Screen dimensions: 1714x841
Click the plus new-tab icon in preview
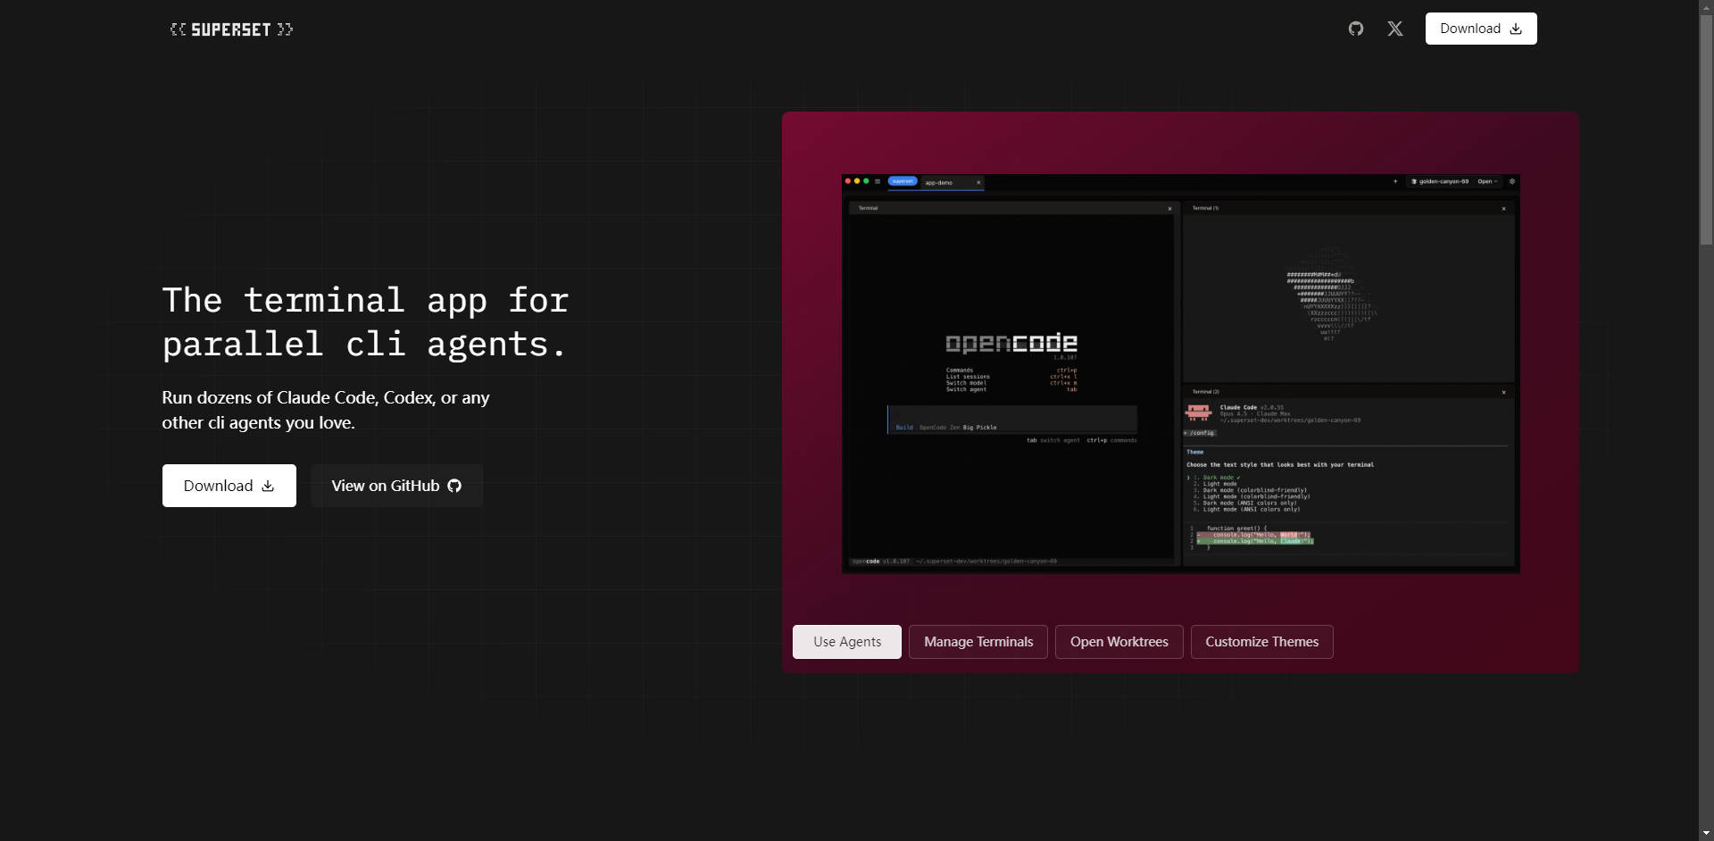1395,181
